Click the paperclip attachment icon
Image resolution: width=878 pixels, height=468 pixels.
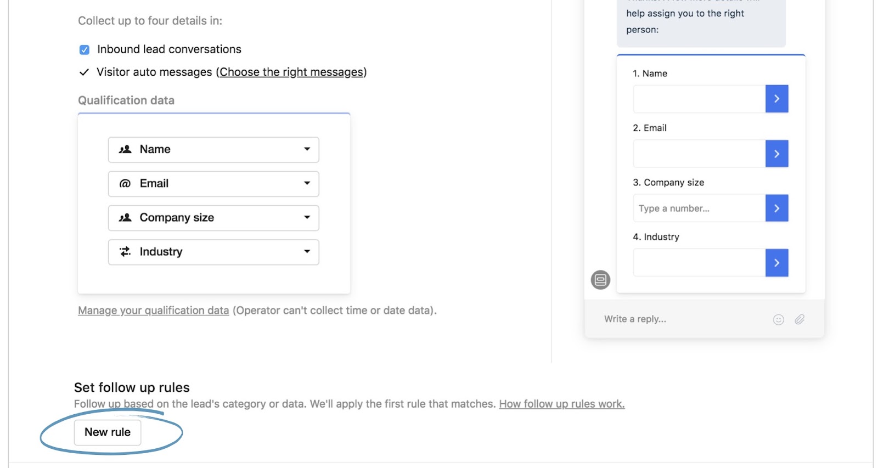pos(800,319)
